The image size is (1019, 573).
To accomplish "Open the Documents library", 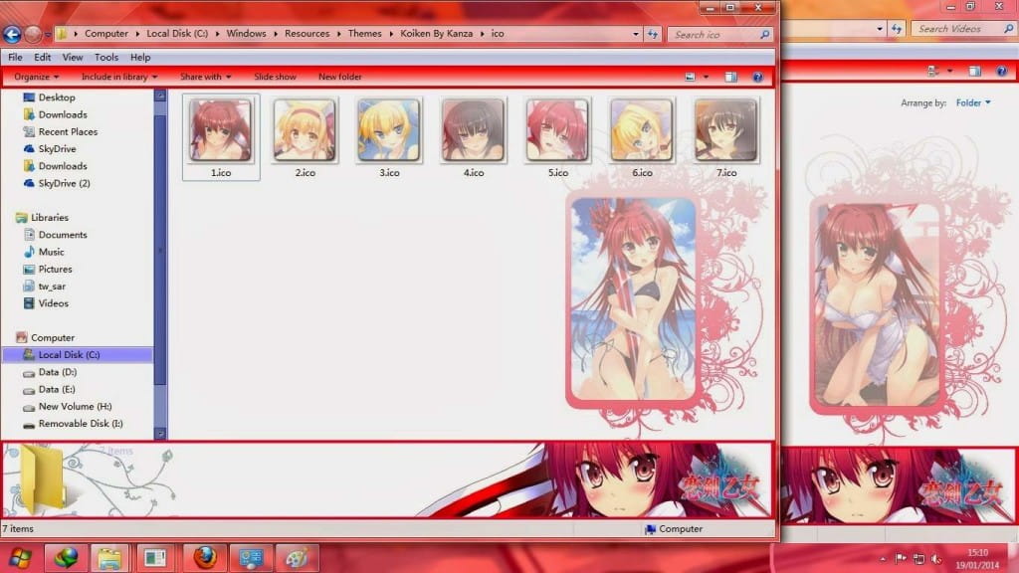I will (56, 235).
